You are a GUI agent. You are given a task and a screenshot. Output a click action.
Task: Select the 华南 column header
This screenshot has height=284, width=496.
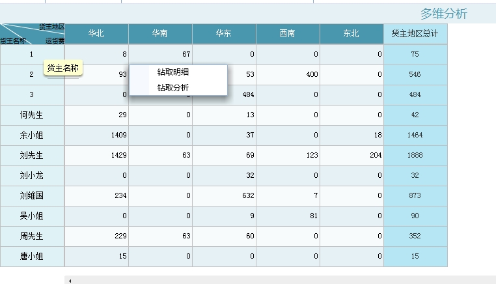160,34
